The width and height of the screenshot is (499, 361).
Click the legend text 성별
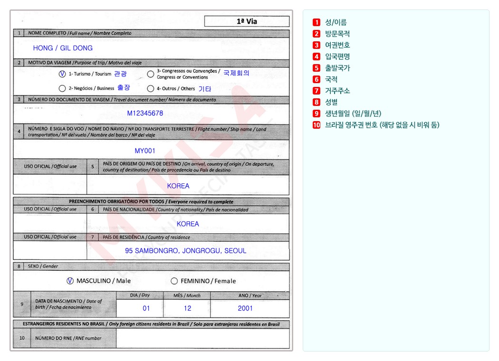tap(331, 102)
